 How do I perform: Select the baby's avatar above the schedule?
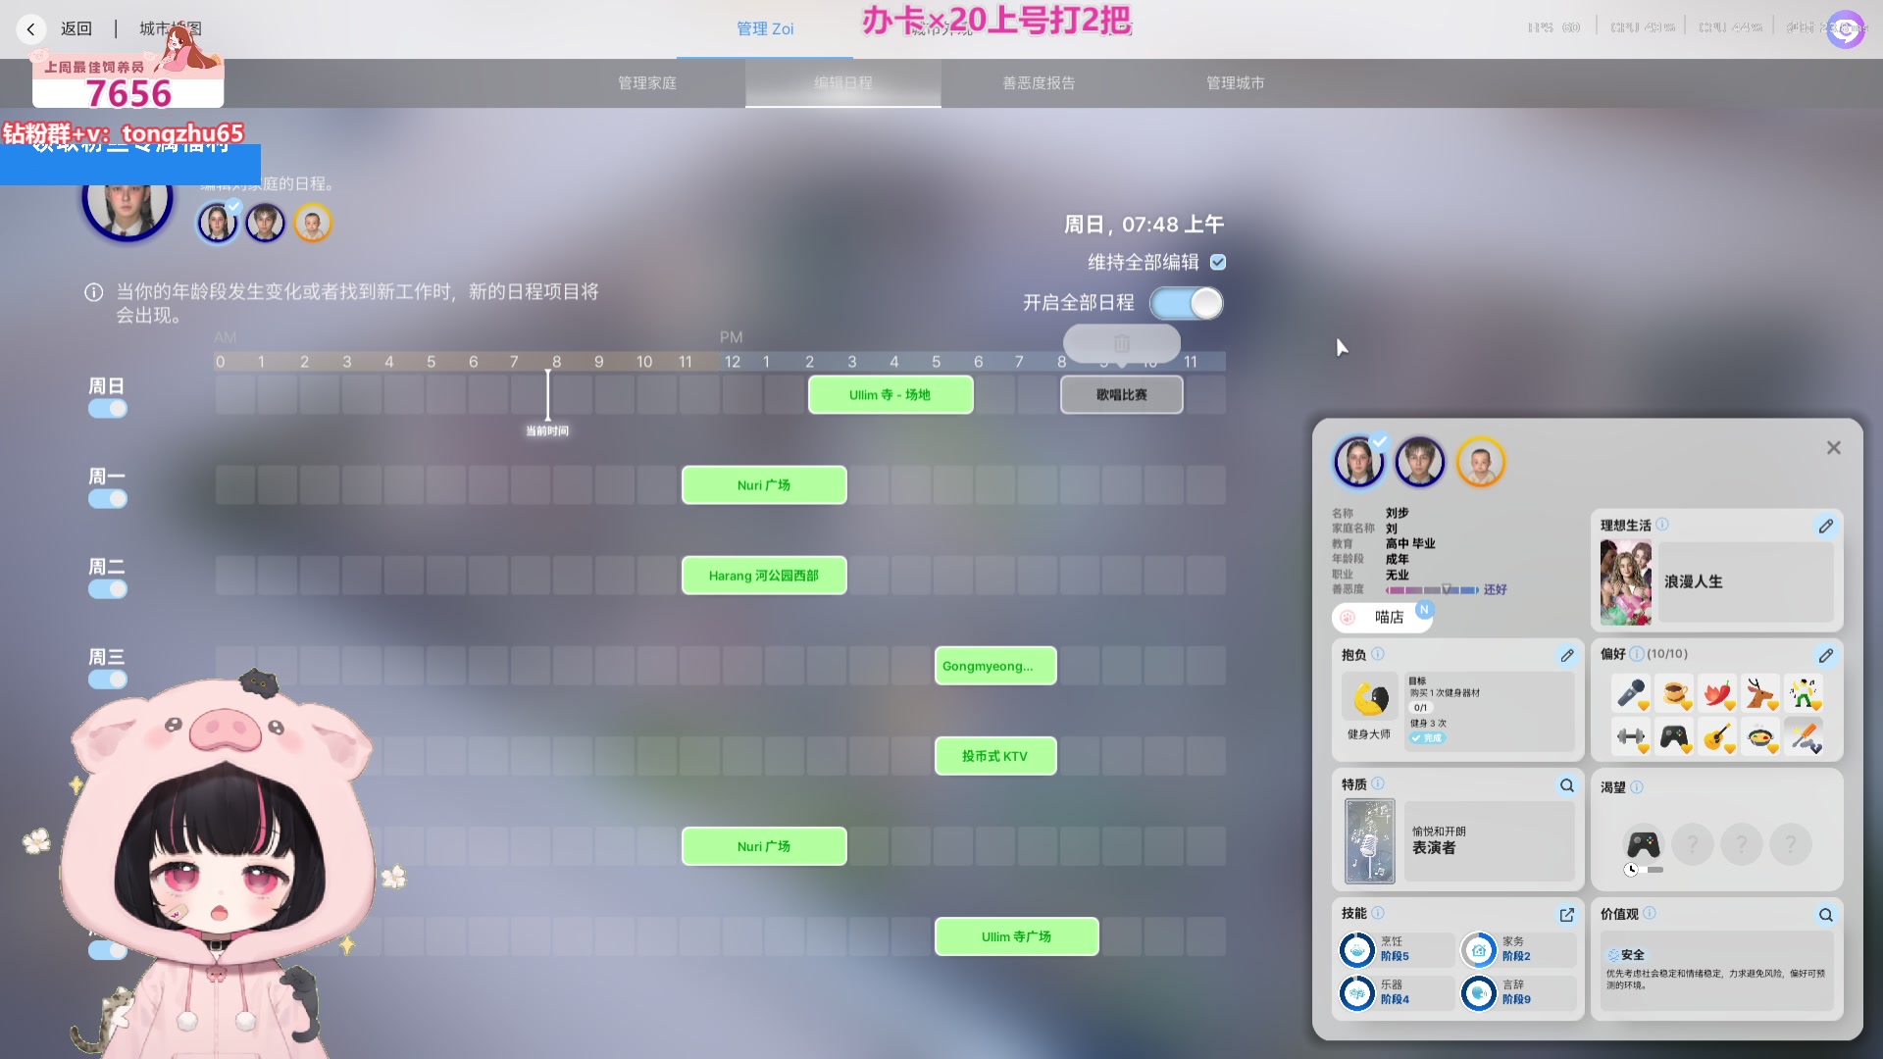(x=313, y=224)
